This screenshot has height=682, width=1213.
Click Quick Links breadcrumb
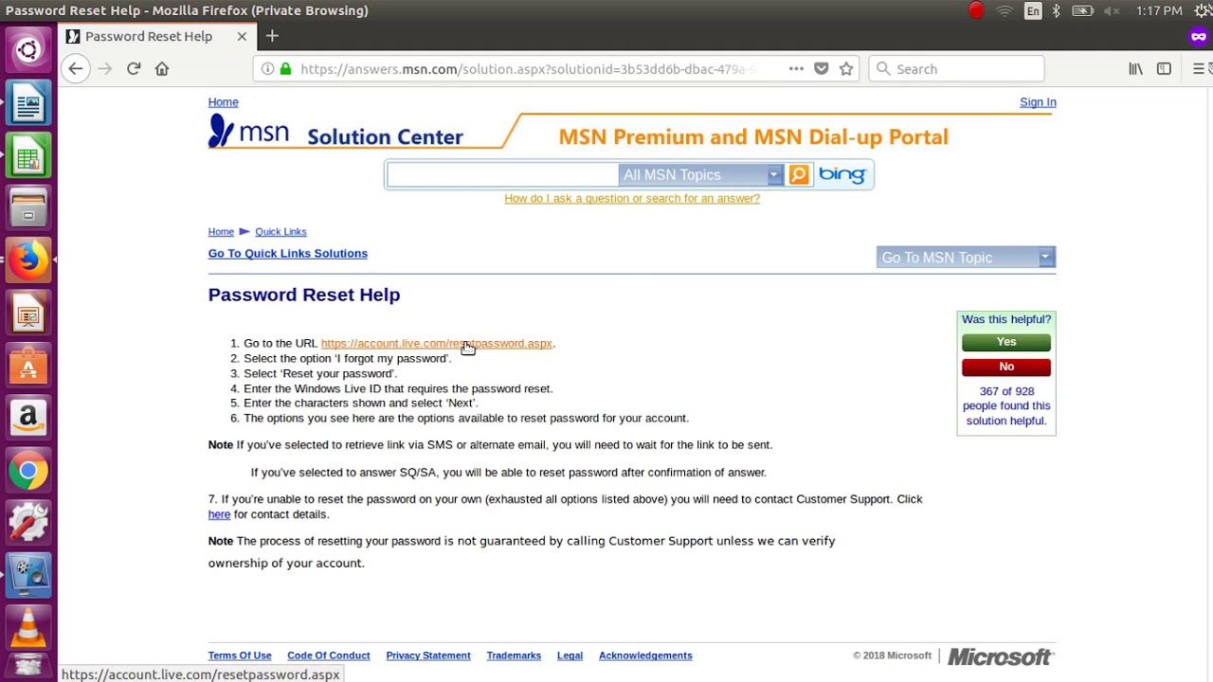(x=281, y=231)
